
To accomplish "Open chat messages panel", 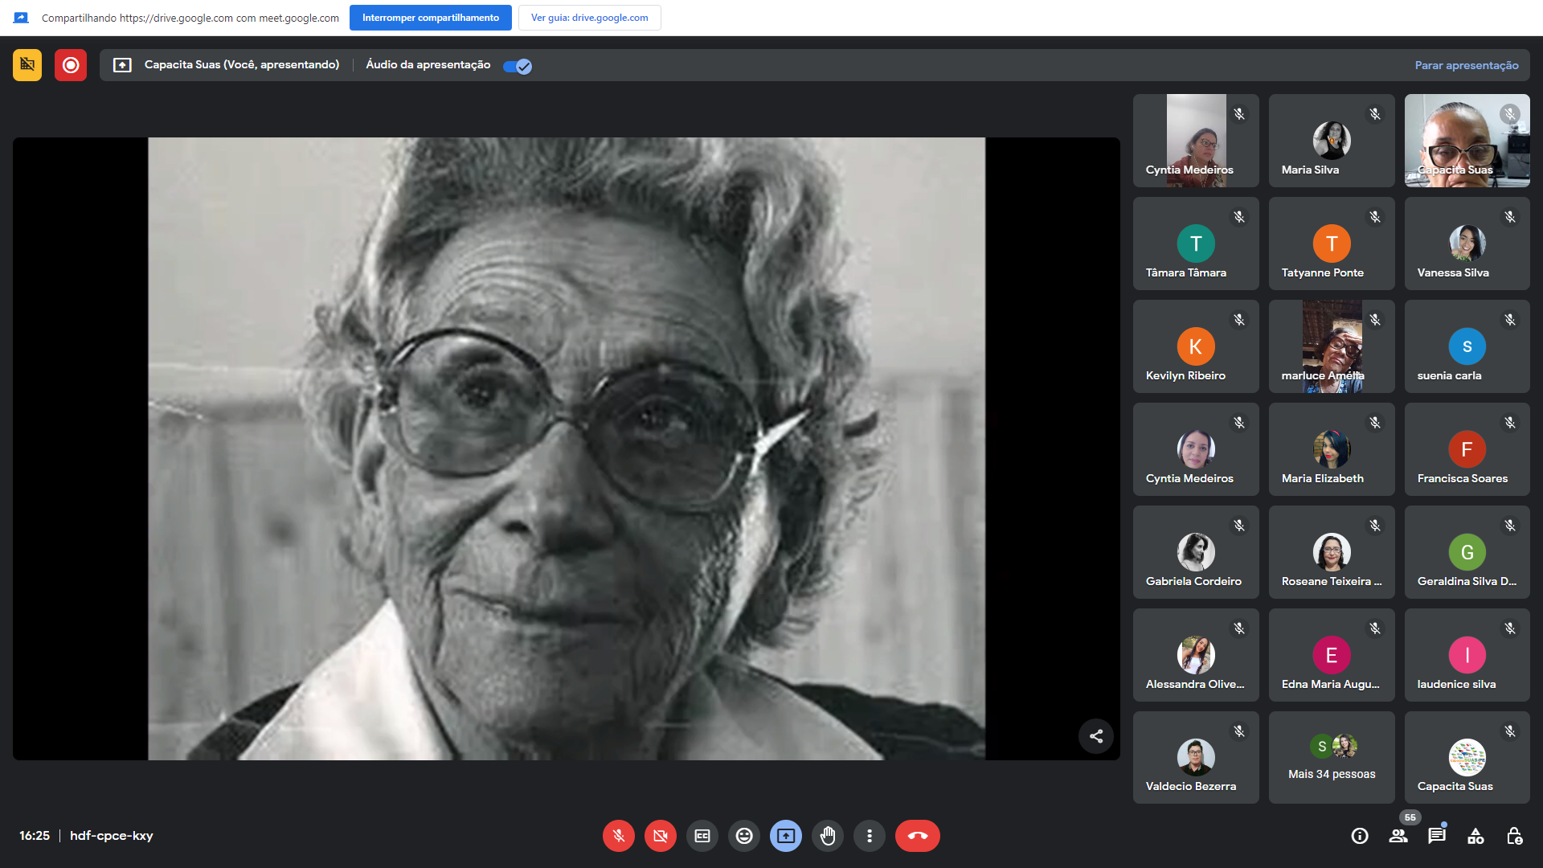I will (x=1437, y=836).
